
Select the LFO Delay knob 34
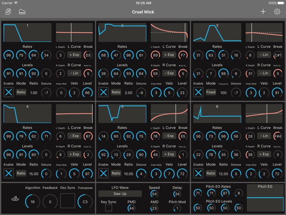177,194
